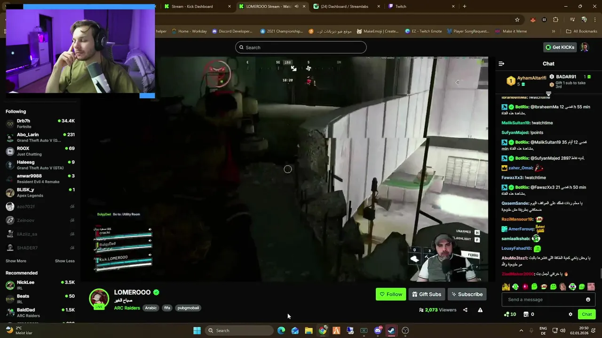Open Drb7h channel in Following list
Image resolution: width=602 pixels, height=338 pixels.
click(40, 123)
